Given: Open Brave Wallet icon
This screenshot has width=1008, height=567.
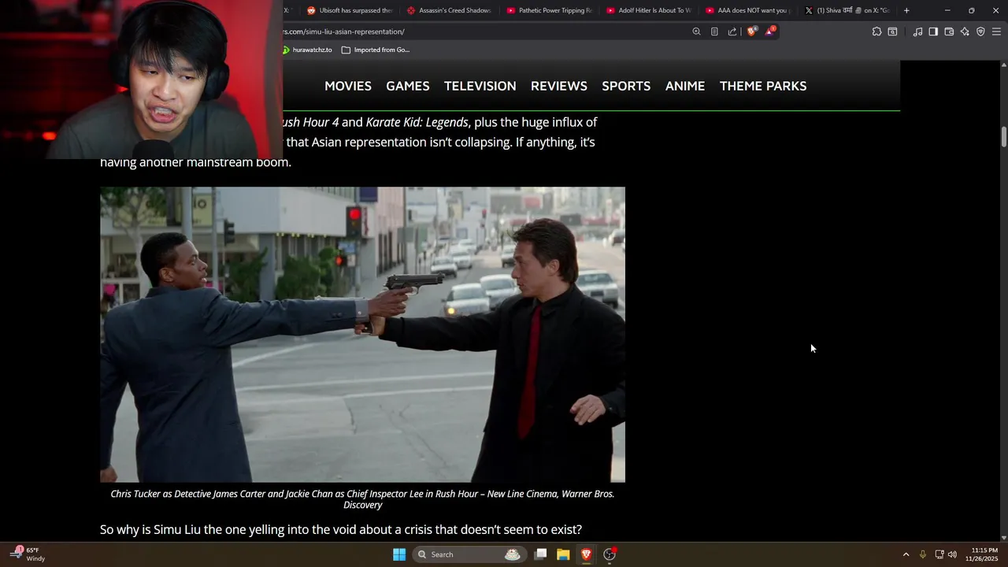Looking at the screenshot, I should coord(949,31).
